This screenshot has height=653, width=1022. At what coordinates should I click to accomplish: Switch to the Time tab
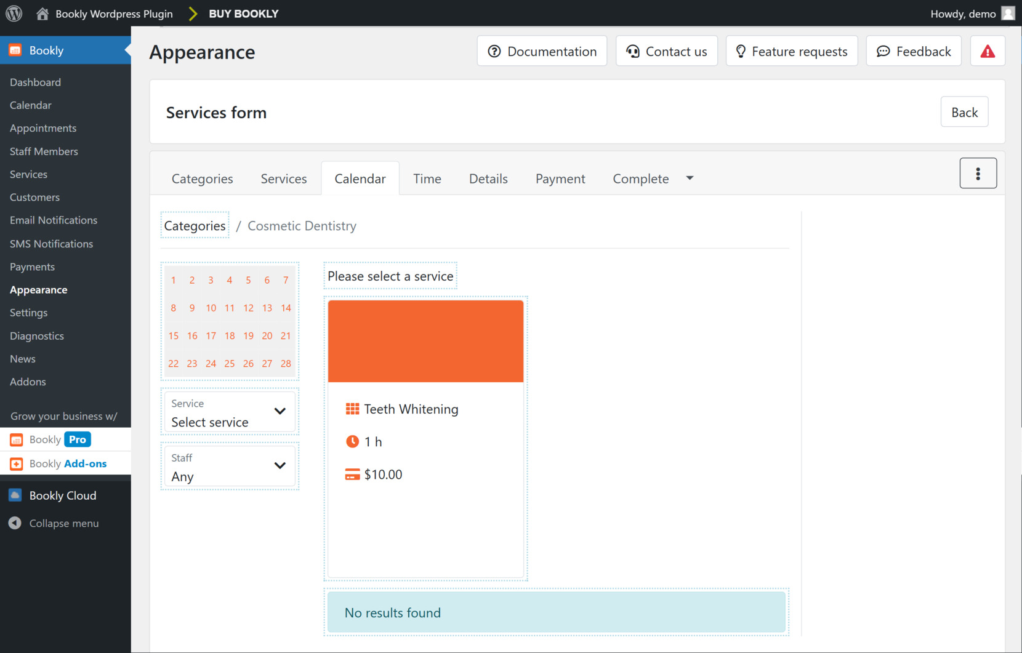pos(427,178)
